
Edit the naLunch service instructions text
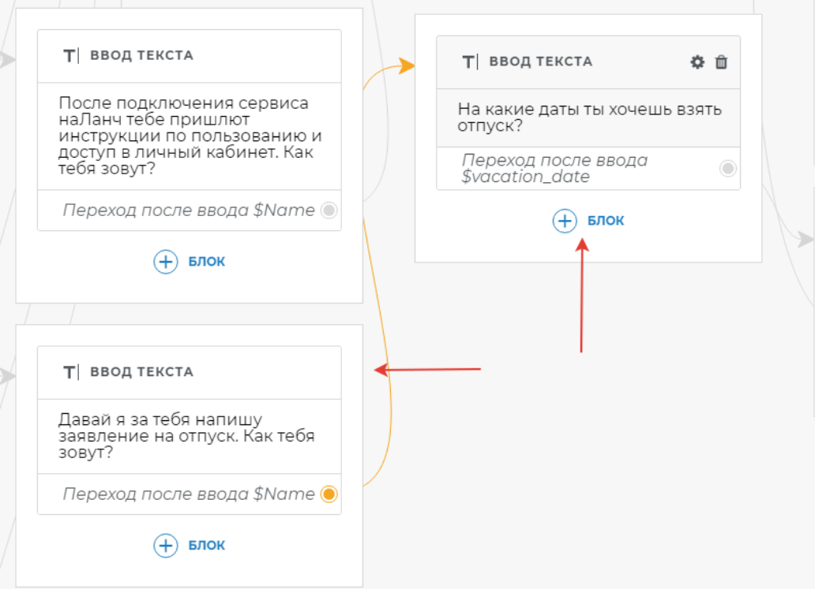point(190,136)
